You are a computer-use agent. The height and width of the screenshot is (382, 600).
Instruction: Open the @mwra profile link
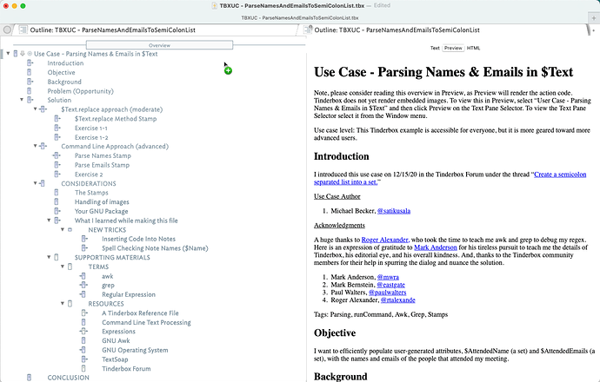tap(388, 277)
